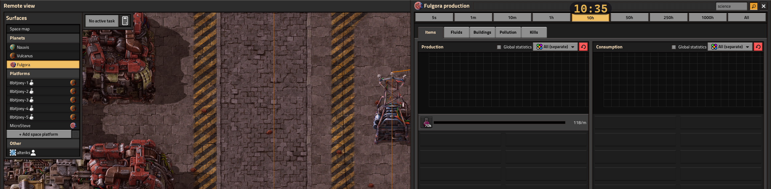Select Vulcanus in the planets list
The image size is (771, 189).
tap(43, 56)
